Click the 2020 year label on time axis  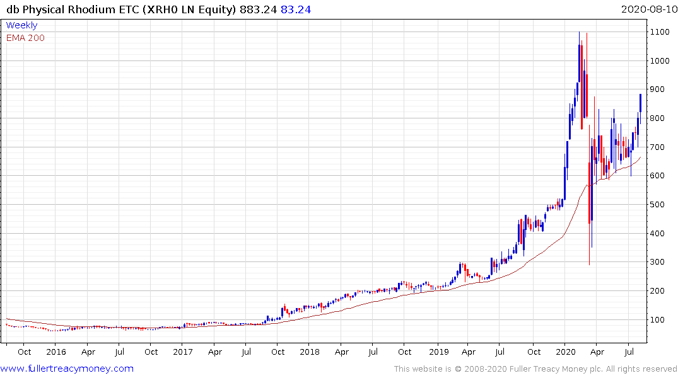566,352
